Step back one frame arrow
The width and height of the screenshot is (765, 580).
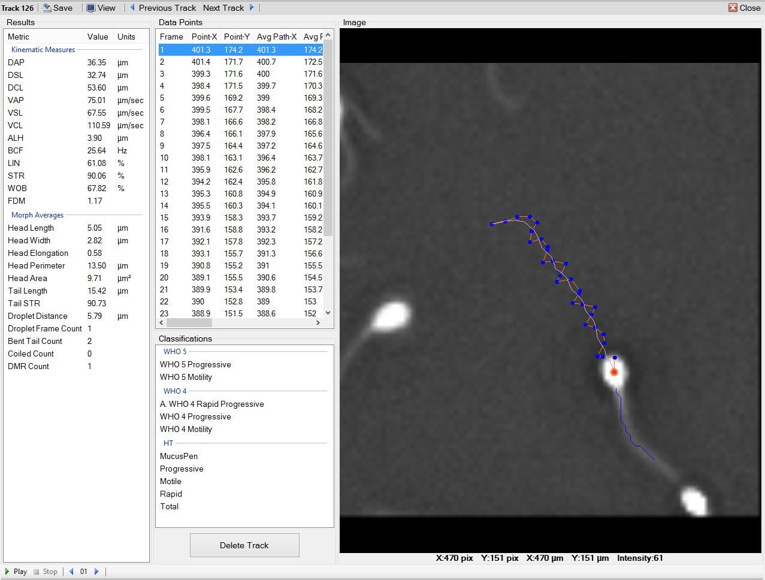pos(71,572)
